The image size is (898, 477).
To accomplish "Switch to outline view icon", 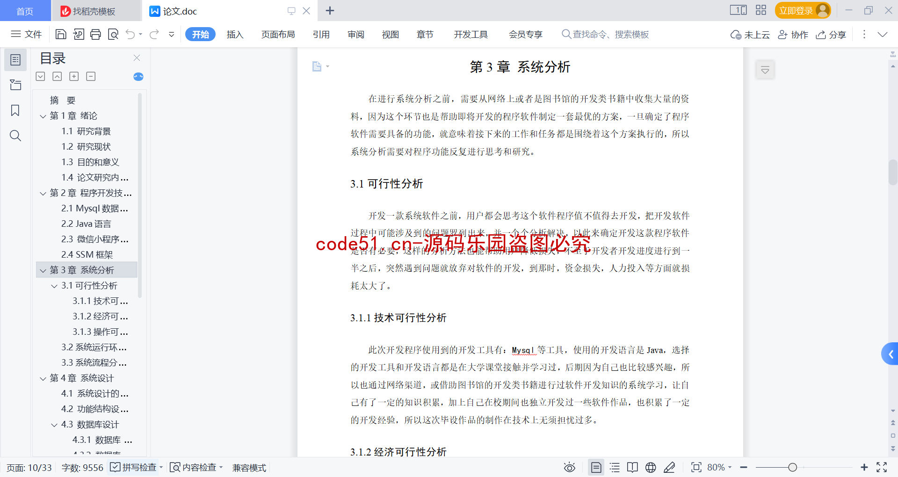I will coord(615,467).
